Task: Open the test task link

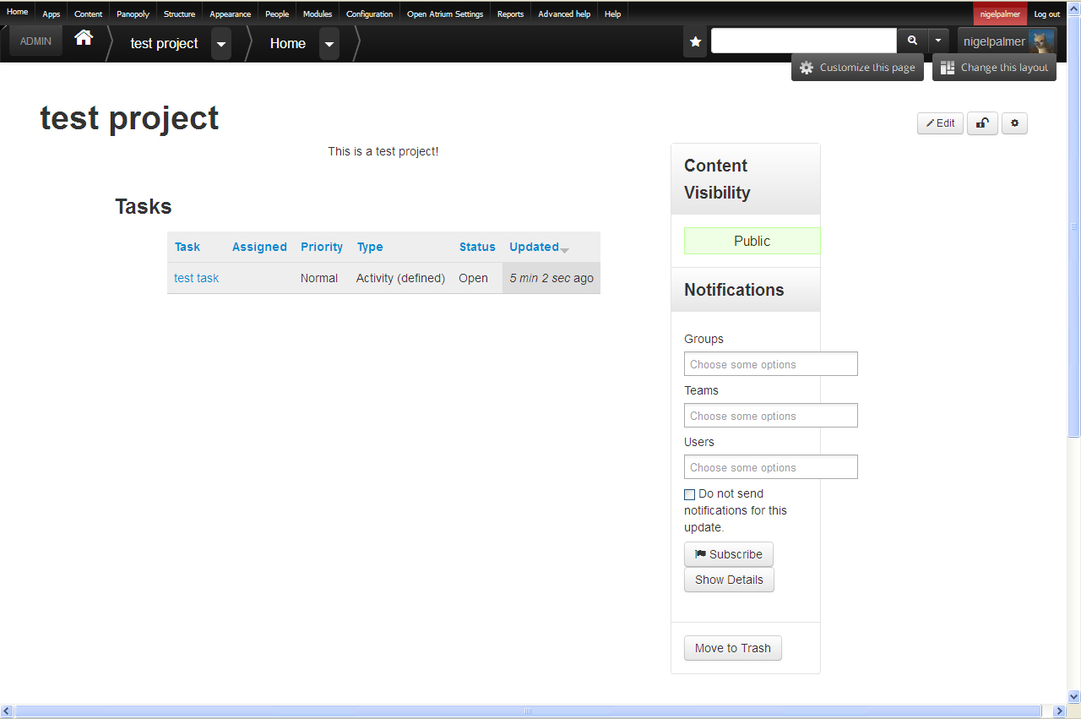Action: coord(196,278)
